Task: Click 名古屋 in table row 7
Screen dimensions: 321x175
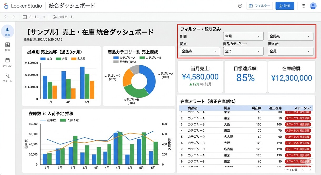Action: point(229,149)
